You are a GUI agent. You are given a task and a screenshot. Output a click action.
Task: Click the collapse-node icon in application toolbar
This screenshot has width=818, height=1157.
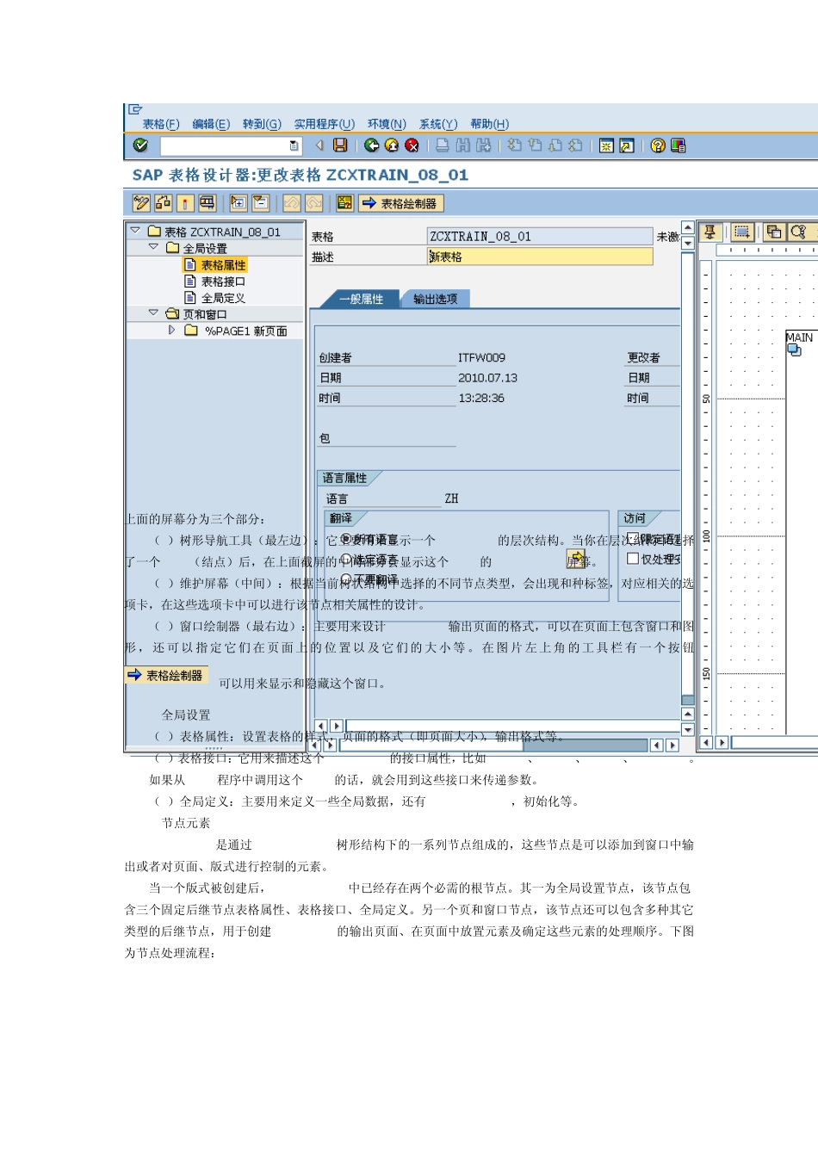tap(261, 203)
